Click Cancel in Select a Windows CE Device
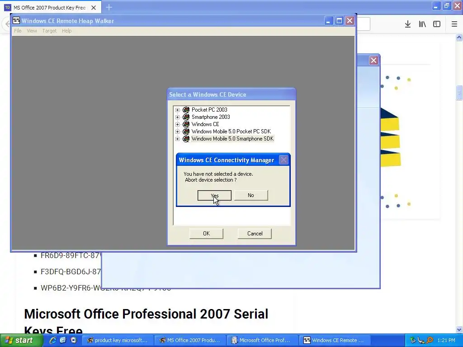The image size is (463, 347). pos(255,234)
